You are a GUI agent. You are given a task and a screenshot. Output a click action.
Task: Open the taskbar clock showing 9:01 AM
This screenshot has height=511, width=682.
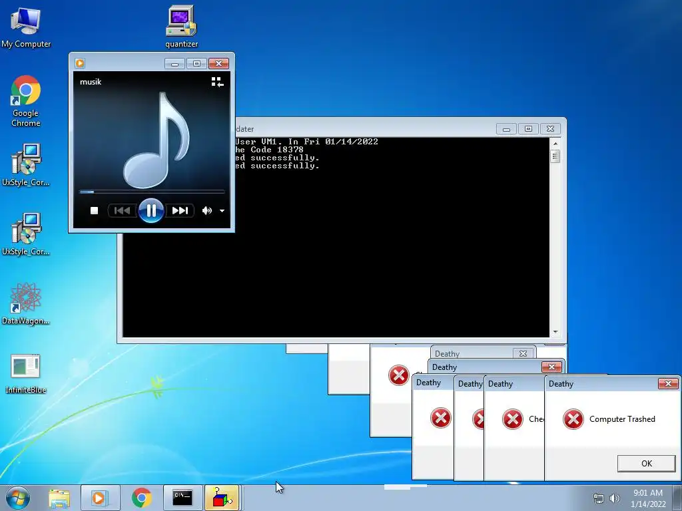pos(648,498)
